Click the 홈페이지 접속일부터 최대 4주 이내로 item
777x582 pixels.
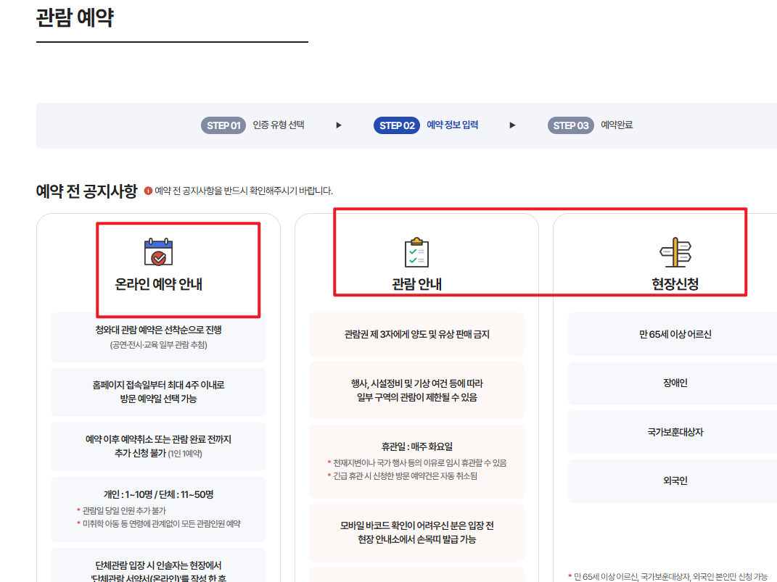click(x=159, y=391)
